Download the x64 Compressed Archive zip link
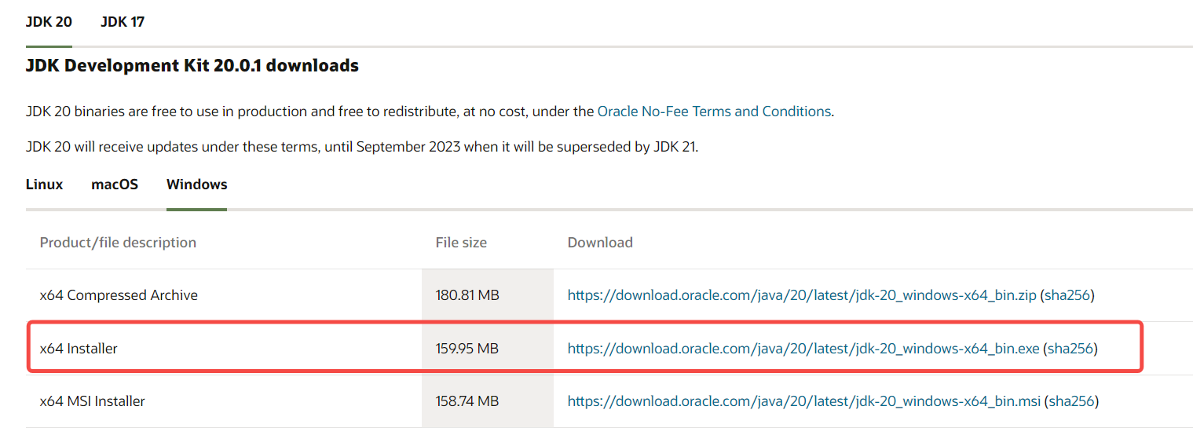The width and height of the screenshot is (1193, 439). point(802,295)
